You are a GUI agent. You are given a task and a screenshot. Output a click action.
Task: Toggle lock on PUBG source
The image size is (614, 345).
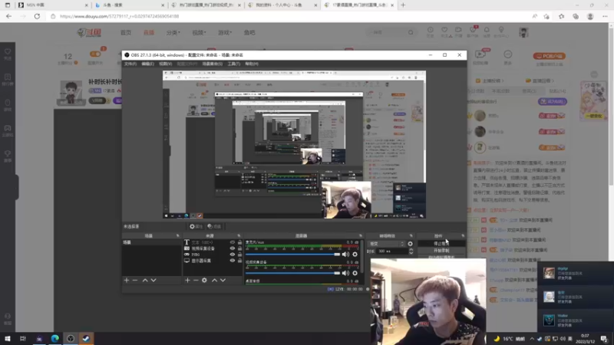tap(239, 255)
